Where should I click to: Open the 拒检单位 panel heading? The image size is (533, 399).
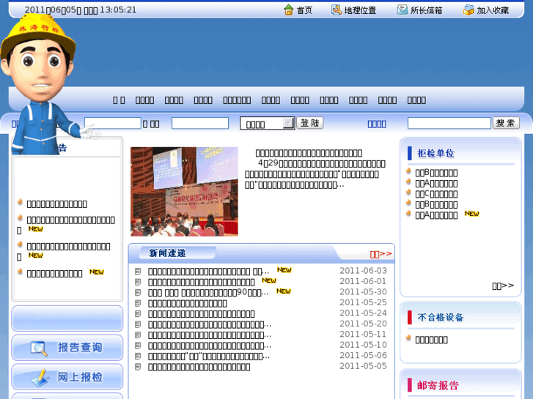(435, 153)
